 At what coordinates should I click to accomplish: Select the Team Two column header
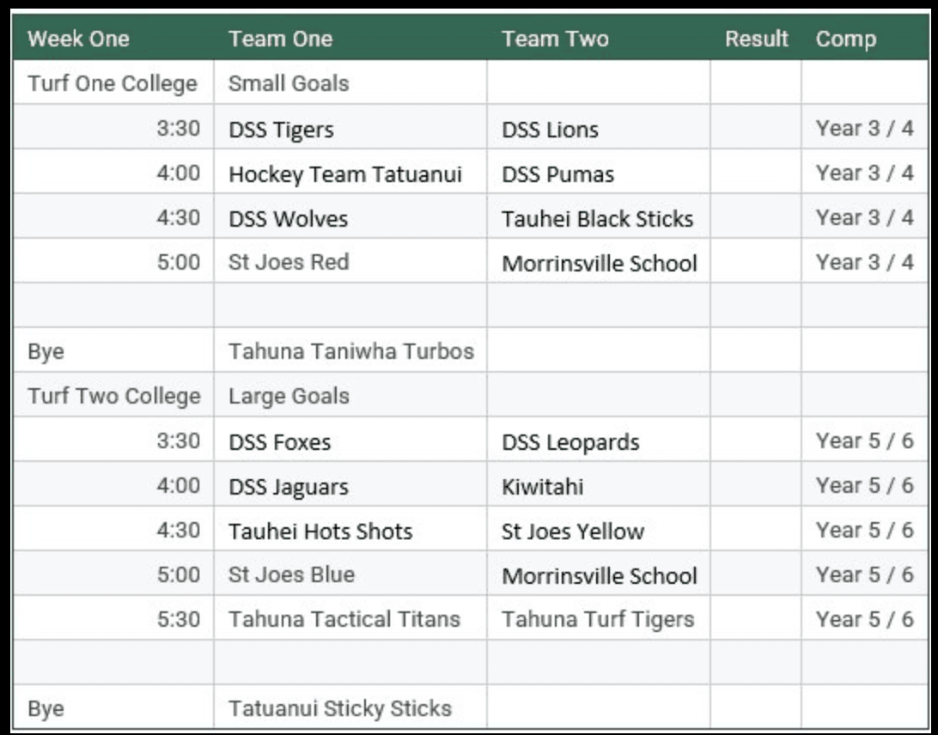click(x=599, y=39)
